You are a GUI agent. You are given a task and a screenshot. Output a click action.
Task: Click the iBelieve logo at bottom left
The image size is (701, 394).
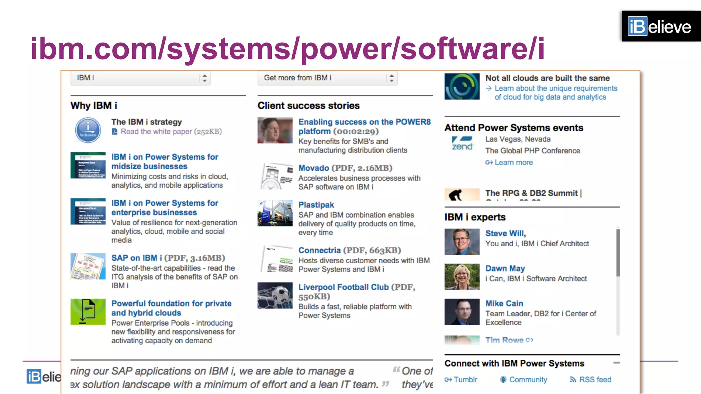click(44, 377)
